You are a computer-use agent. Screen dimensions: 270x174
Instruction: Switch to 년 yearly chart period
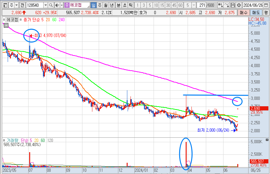112,5
